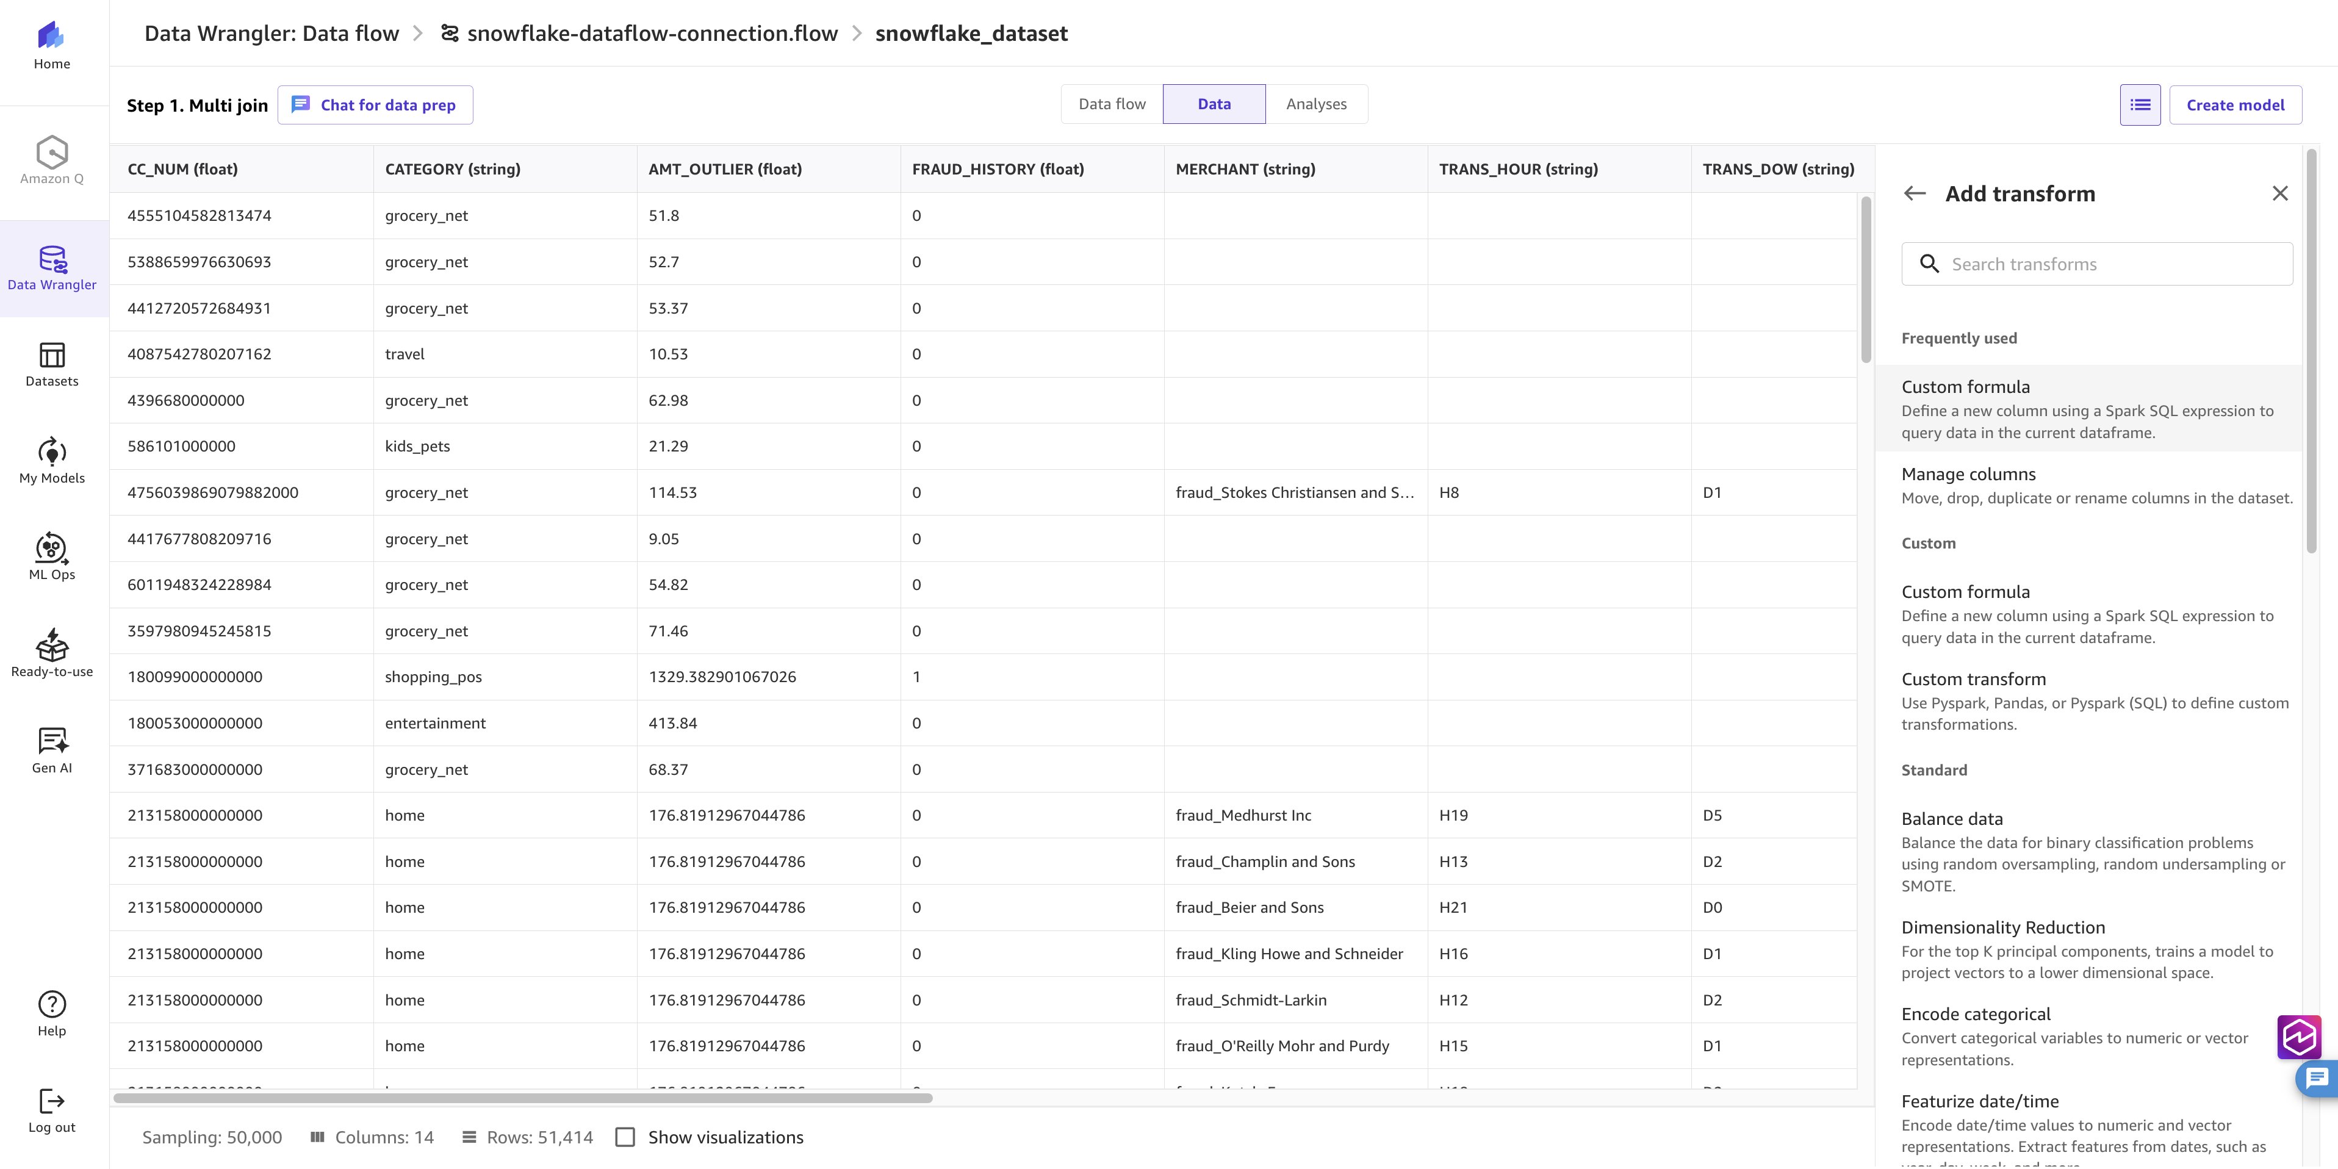Screen dimensions: 2338x1169
Task: Click Sampling: 50,000 status text
Action: (x=212, y=1137)
